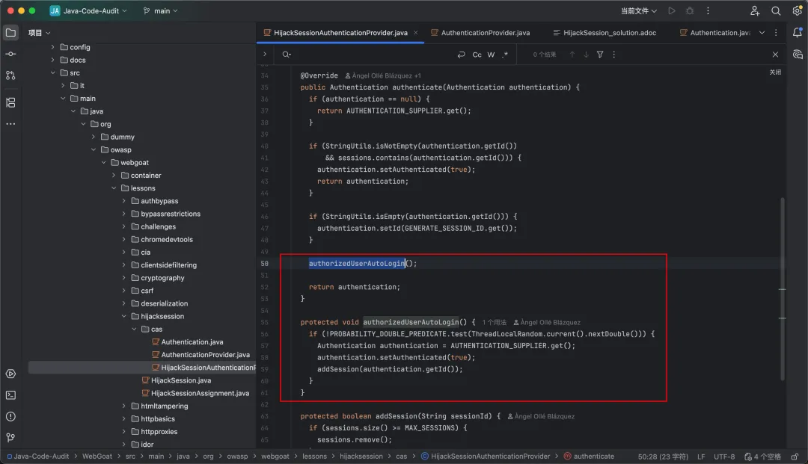Debug the current file

click(690, 10)
